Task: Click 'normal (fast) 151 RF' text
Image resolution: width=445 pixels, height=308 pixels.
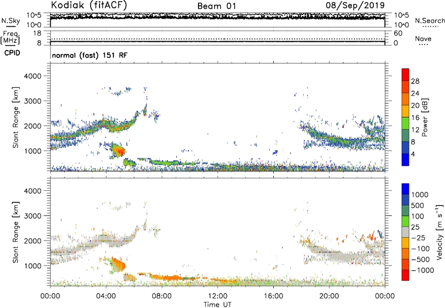Action: 90,55
